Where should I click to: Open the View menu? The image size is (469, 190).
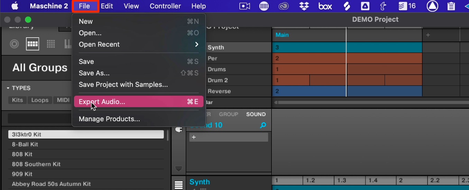coord(131,6)
